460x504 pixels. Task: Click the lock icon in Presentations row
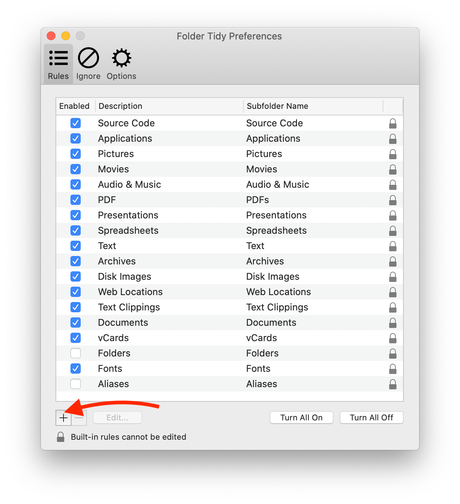(x=393, y=215)
